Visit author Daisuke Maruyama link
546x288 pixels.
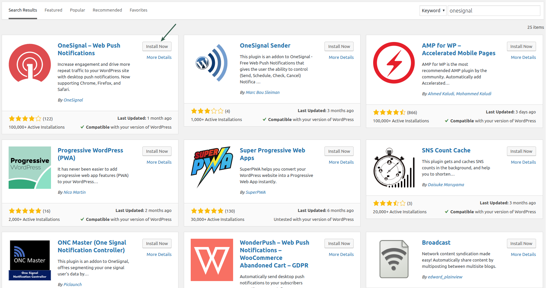[x=446, y=185]
